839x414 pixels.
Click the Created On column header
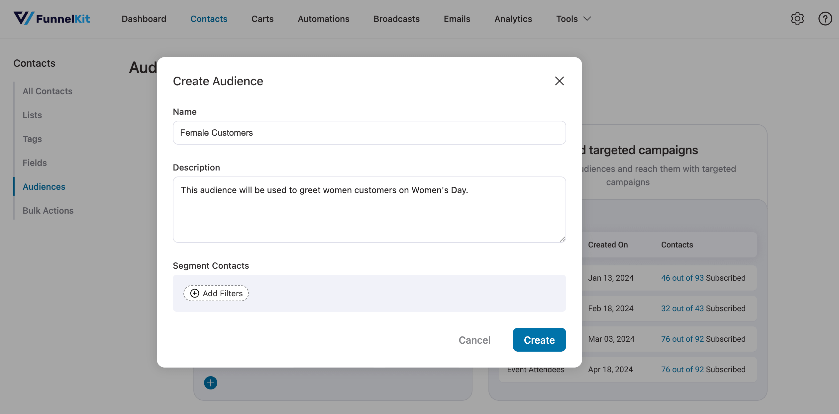pos(608,245)
